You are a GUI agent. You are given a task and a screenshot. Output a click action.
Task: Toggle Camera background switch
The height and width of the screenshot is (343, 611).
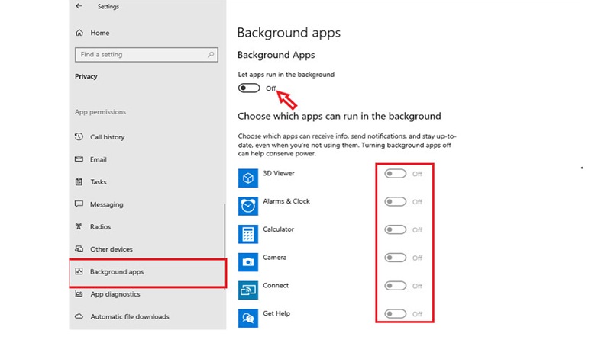pos(395,258)
